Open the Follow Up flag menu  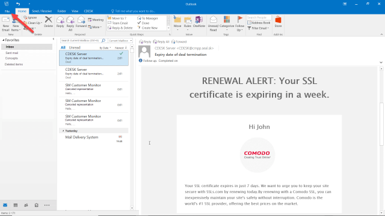point(239,23)
